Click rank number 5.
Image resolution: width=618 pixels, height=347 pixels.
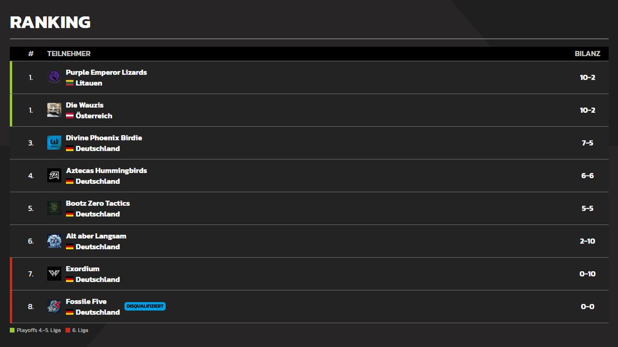point(31,209)
